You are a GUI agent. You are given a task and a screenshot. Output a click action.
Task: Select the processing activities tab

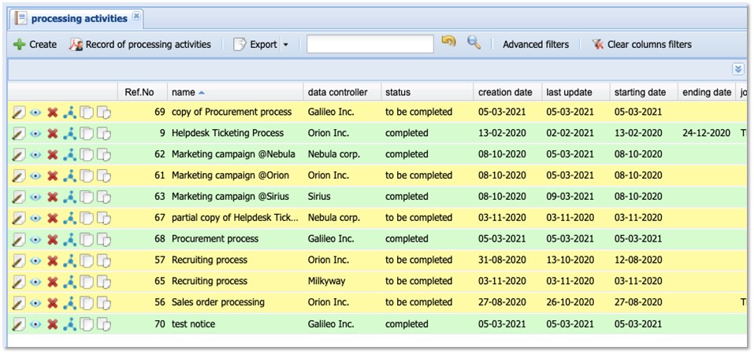tap(78, 18)
